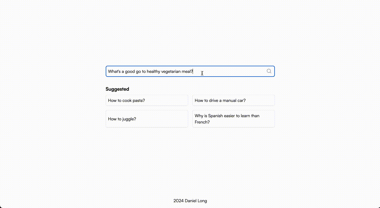Pick the 'How to juggle?' suggested question
This screenshot has height=208, width=380.
point(147,119)
